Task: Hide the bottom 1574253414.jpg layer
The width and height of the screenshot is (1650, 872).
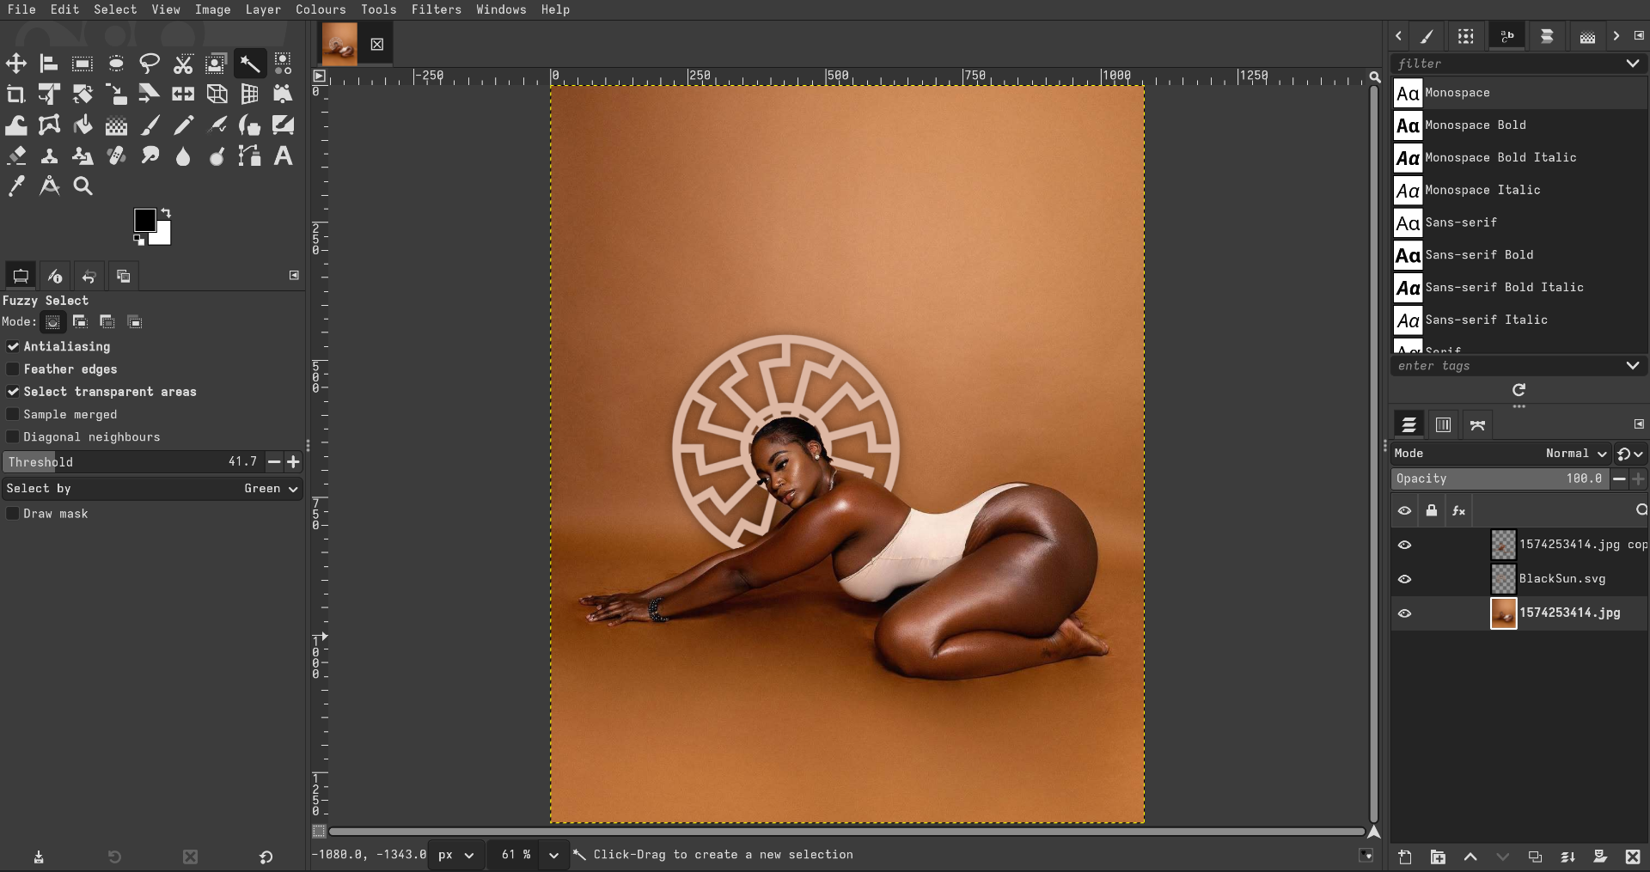Action: click(x=1405, y=613)
